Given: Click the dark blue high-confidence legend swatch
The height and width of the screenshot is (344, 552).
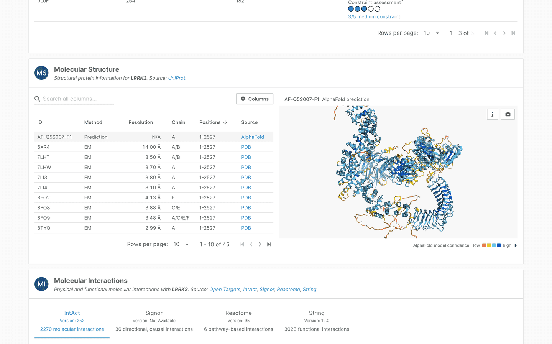Looking at the screenshot, I should [x=499, y=245].
